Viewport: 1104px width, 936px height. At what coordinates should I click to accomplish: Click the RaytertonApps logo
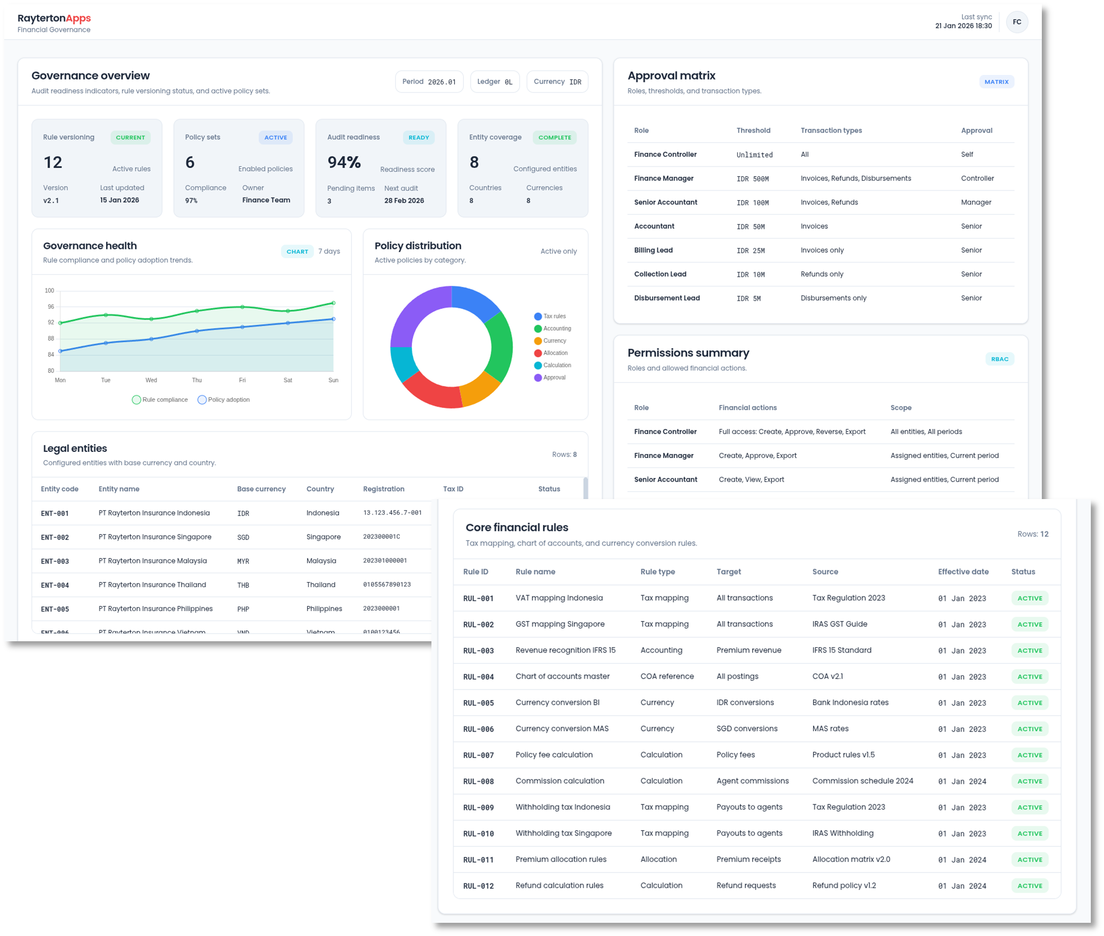(54, 18)
